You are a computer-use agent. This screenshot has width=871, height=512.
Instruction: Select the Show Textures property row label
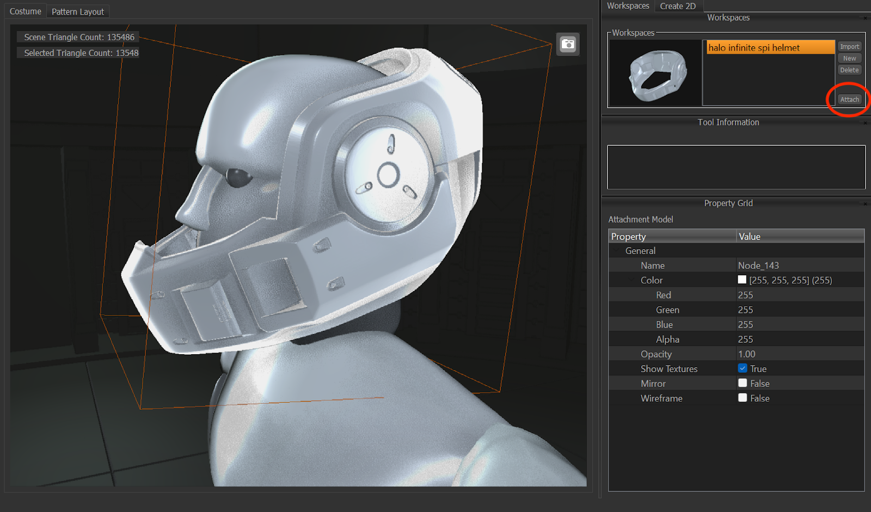coord(669,369)
